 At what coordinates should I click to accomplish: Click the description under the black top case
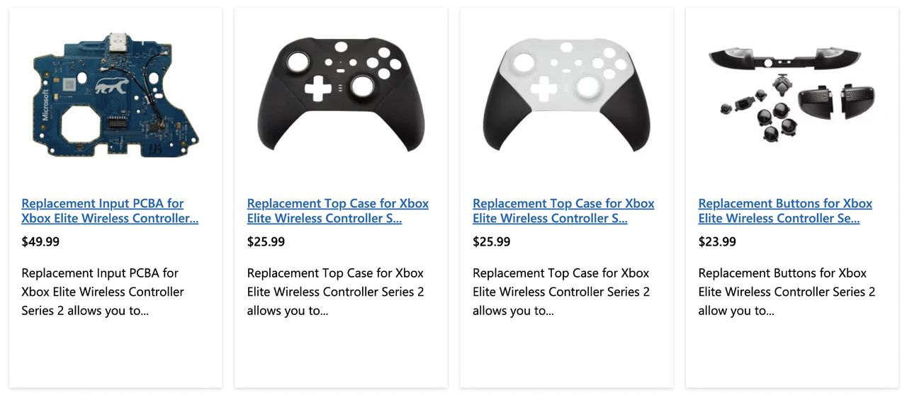(335, 292)
